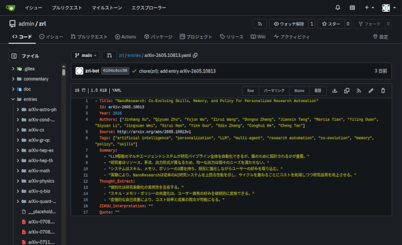Open the main branch dropdown

[85, 55]
